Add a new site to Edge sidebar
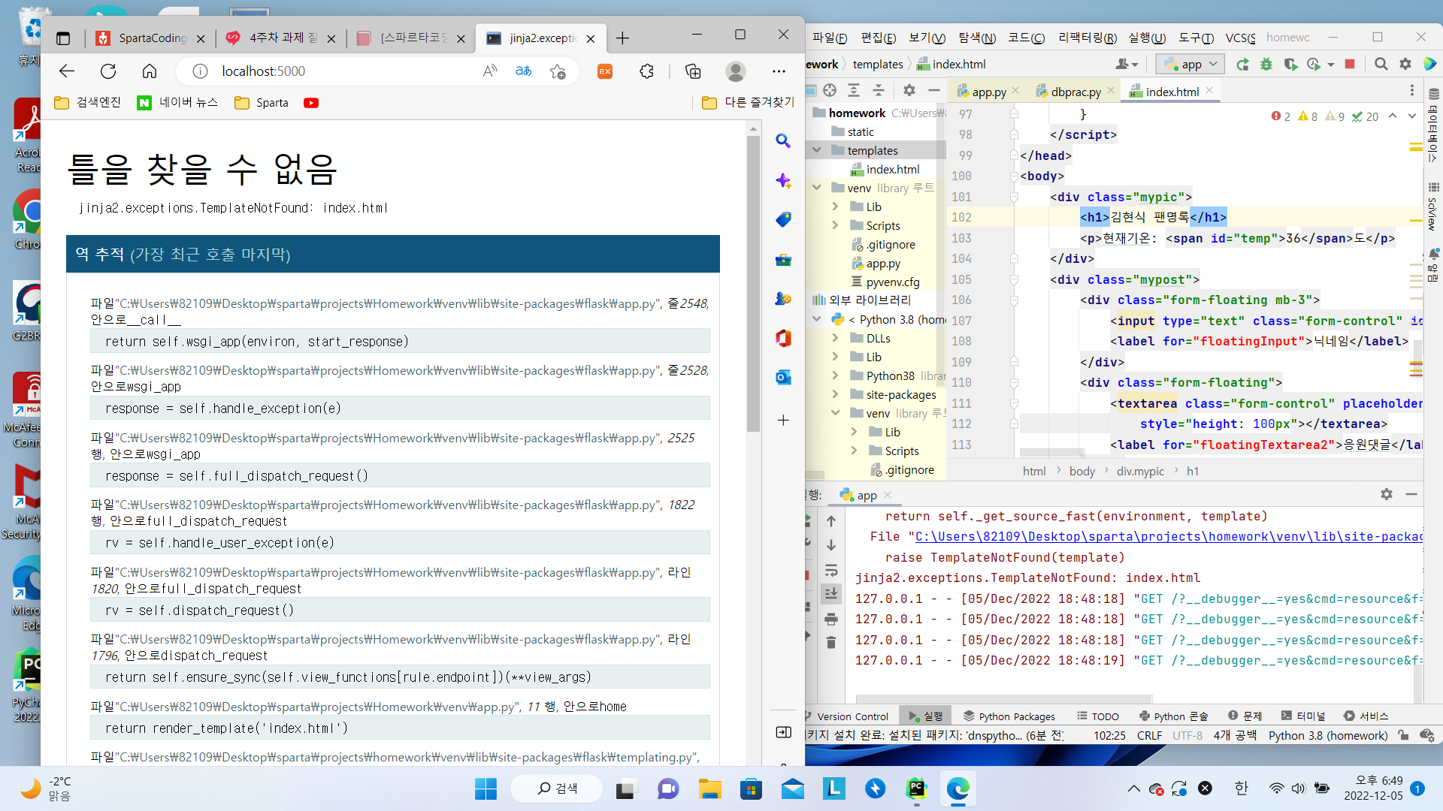 [783, 420]
